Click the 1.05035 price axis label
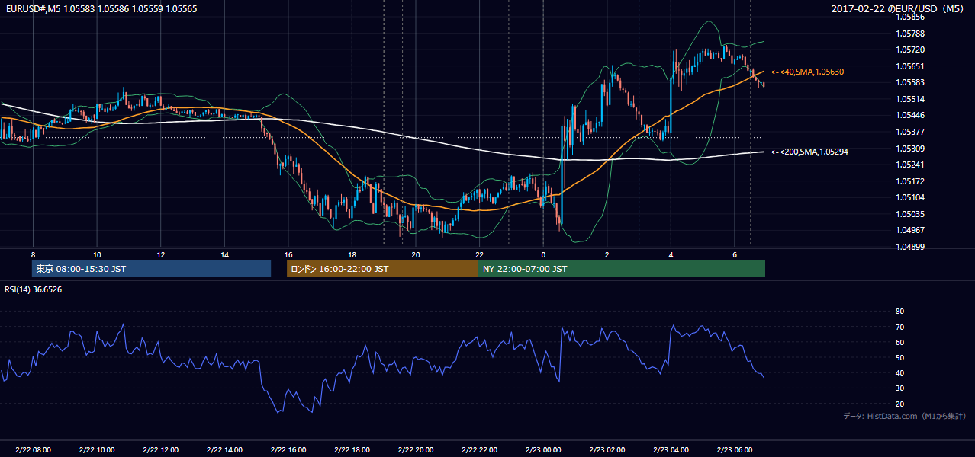 coord(911,214)
